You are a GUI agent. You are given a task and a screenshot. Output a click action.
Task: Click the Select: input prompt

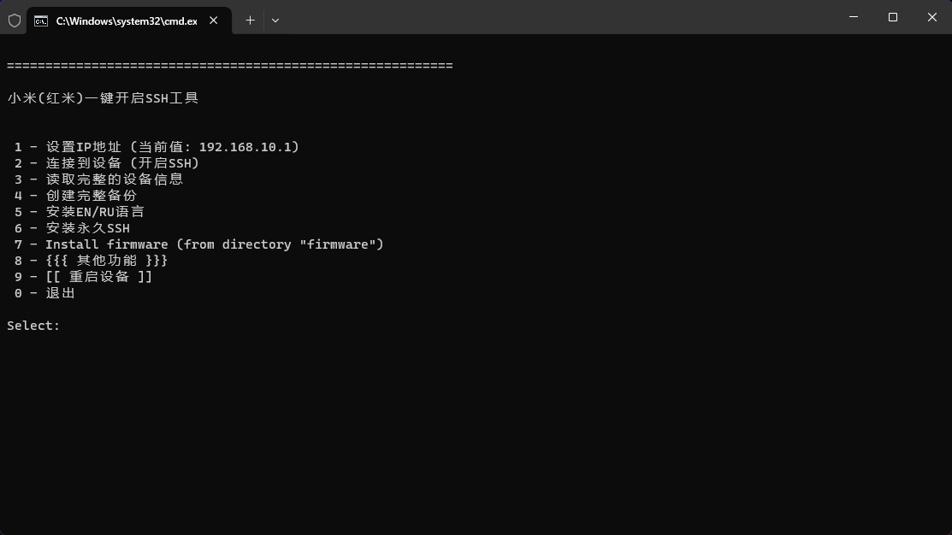tap(34, 326)
